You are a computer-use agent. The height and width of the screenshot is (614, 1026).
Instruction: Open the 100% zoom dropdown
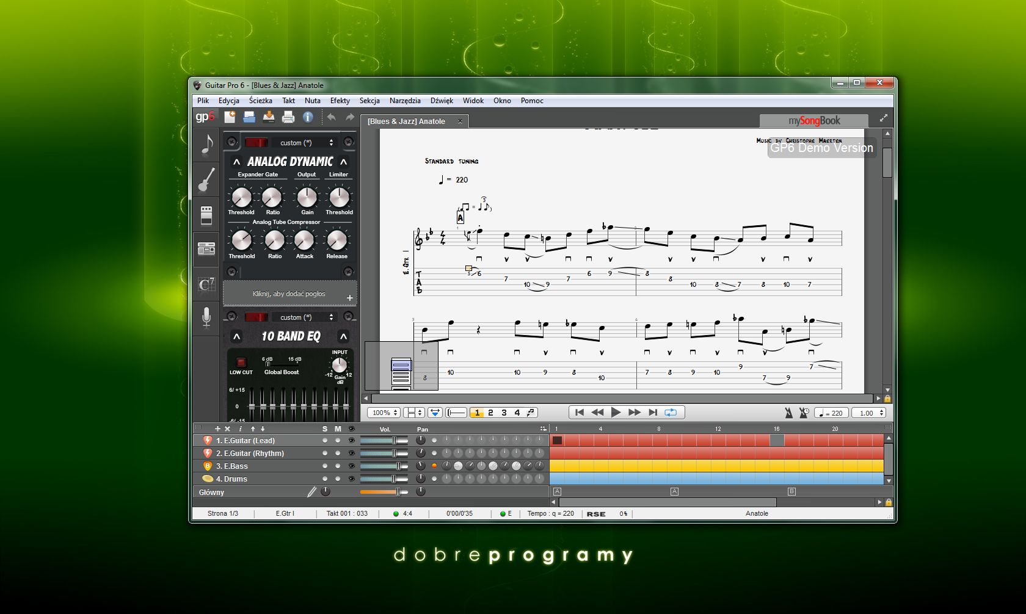coord(384,413)
